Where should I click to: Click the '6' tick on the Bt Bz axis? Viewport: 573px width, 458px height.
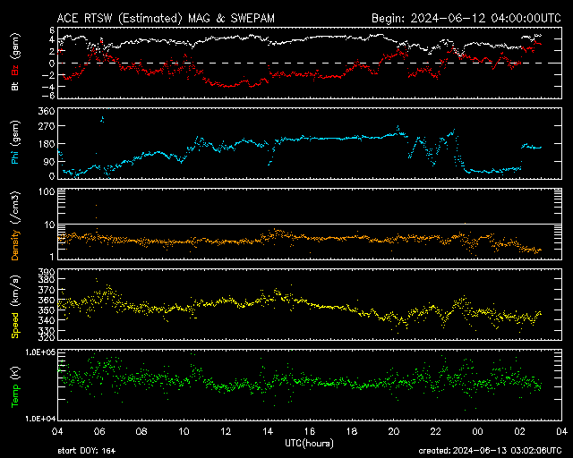point(52,30)
